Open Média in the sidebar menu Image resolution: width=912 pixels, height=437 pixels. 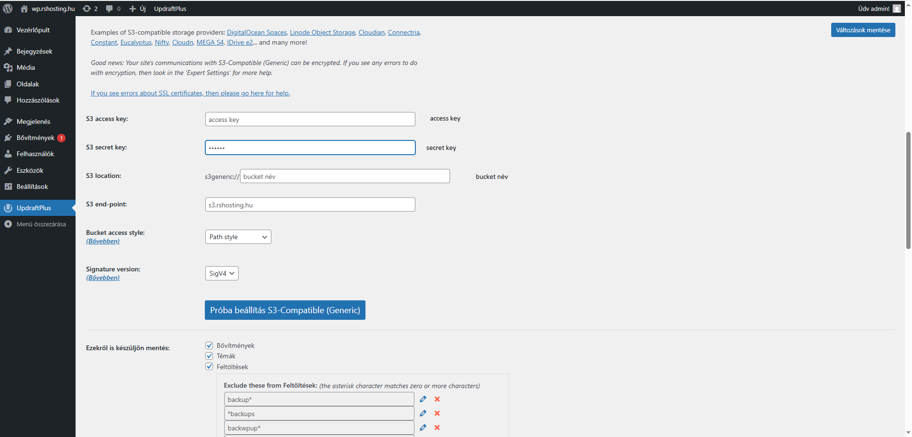pos(25,67)
